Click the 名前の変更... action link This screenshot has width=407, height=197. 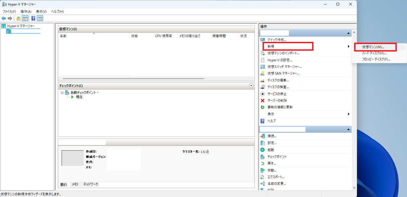(277, 184)
